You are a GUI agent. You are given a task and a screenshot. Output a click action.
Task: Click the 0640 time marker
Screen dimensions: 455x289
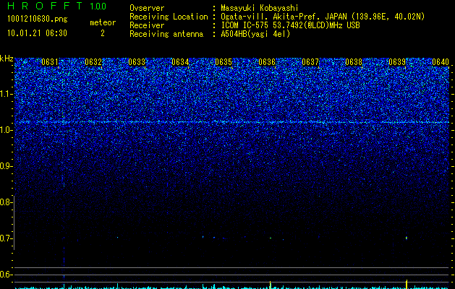point(441,62)
